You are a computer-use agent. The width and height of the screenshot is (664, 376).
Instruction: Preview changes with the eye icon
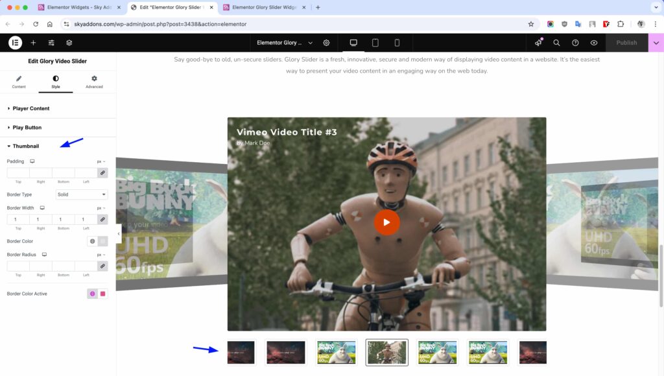coord(594,43)
